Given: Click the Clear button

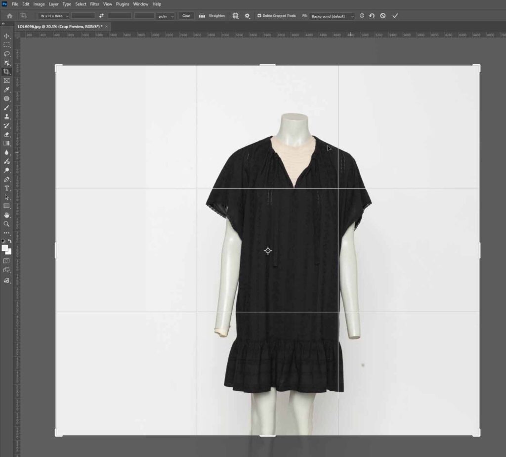Looking at the screenshot, I should 186,16.
